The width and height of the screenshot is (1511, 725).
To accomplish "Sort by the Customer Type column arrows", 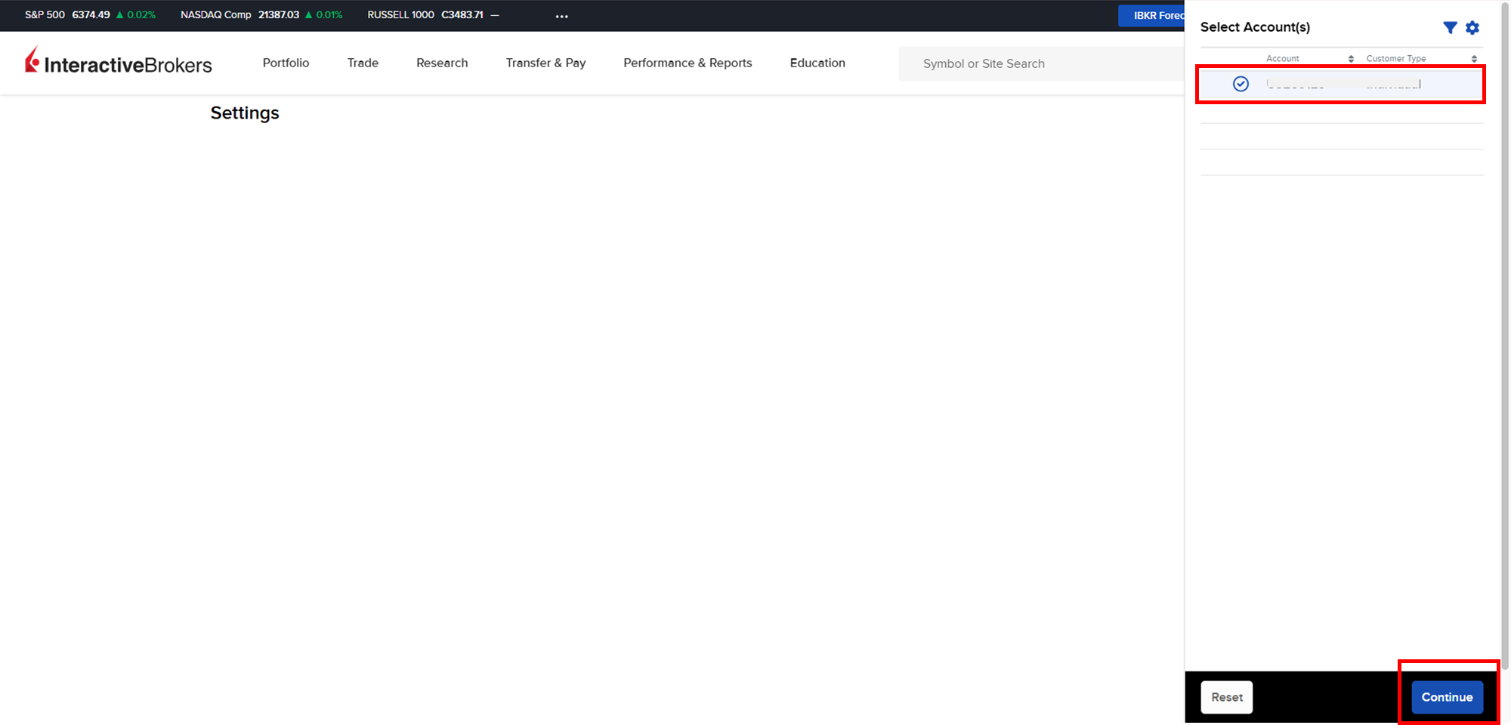I will (x=1473, y=59).
